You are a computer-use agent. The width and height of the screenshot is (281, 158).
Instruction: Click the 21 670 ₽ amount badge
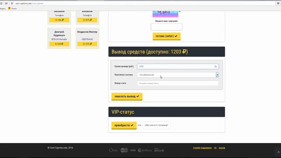pos(87,44)
